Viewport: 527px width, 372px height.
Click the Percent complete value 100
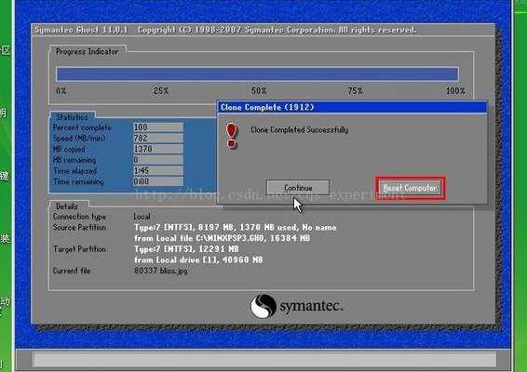point(158,127)
